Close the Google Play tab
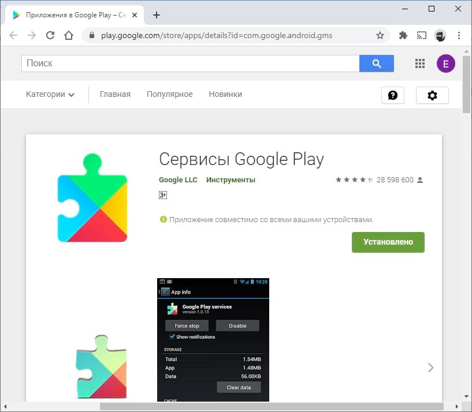472x412 pixels. 135,15
